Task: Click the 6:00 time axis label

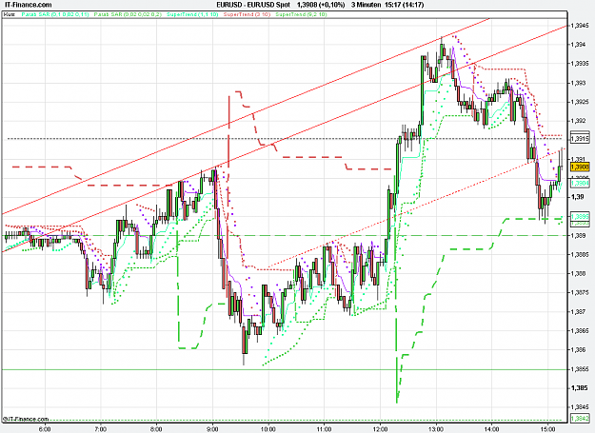Action: coord(45,429)
